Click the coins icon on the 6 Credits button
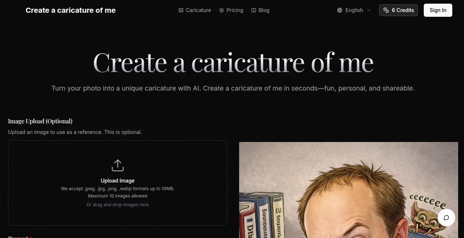The height and width of the screenshot is (238, 464). point(386,10)
